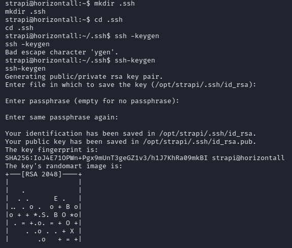Click the correct 'ssh-keygen' command at prompt
Viewport: 292px width, 248px height.
click(135, 60)
